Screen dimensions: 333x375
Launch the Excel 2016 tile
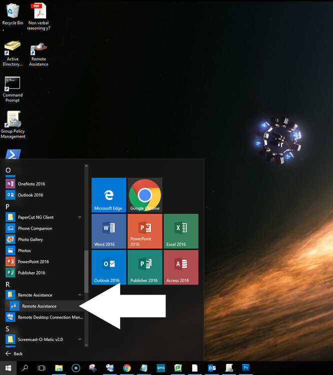click(x=181, y=231)
